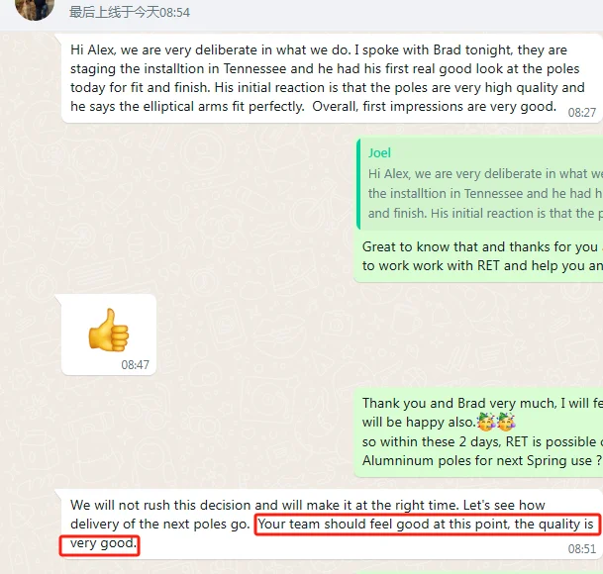Select the message starting 'Hi Alex, we are very deliberate'
The height and width of the screenshot is (574, 603).
pos(332,78)
